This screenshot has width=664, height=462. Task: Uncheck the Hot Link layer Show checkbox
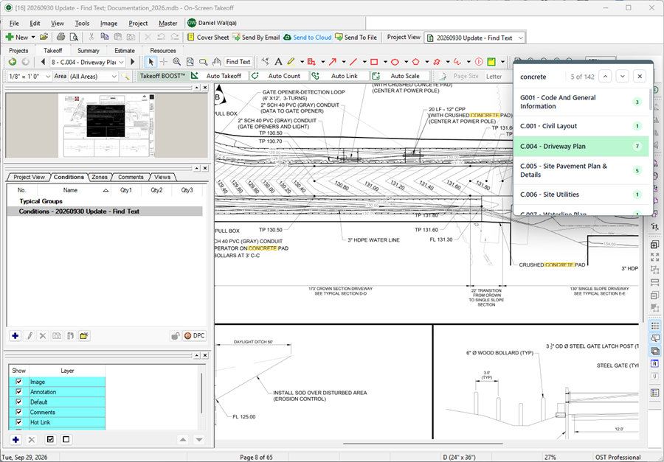18,422
